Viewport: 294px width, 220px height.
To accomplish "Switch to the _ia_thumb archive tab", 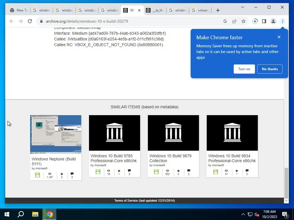I will (155, 10).
